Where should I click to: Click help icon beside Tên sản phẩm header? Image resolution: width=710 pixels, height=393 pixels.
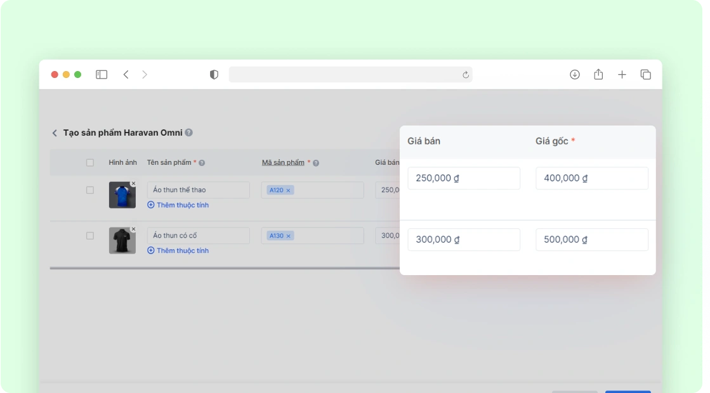pos(202,163)
